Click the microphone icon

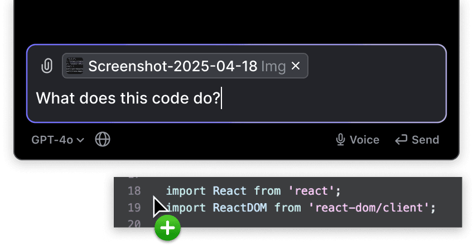pos(340,140)
